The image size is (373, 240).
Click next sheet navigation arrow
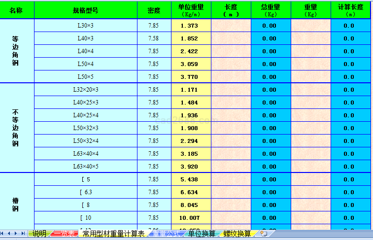16,233
